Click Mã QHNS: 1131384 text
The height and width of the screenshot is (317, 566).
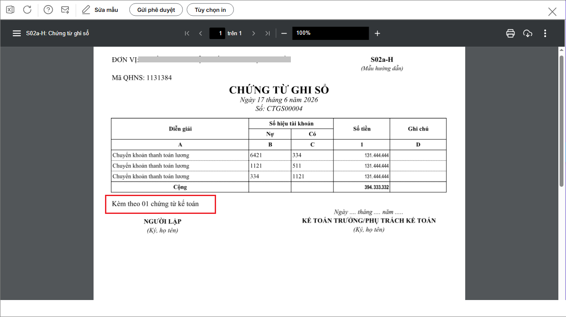[x=142, y=78]
